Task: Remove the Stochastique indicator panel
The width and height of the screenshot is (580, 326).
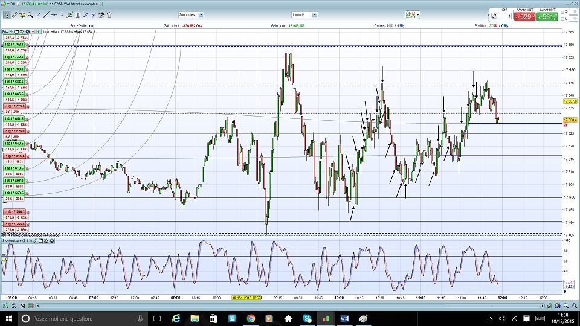Action: point(52,241)
